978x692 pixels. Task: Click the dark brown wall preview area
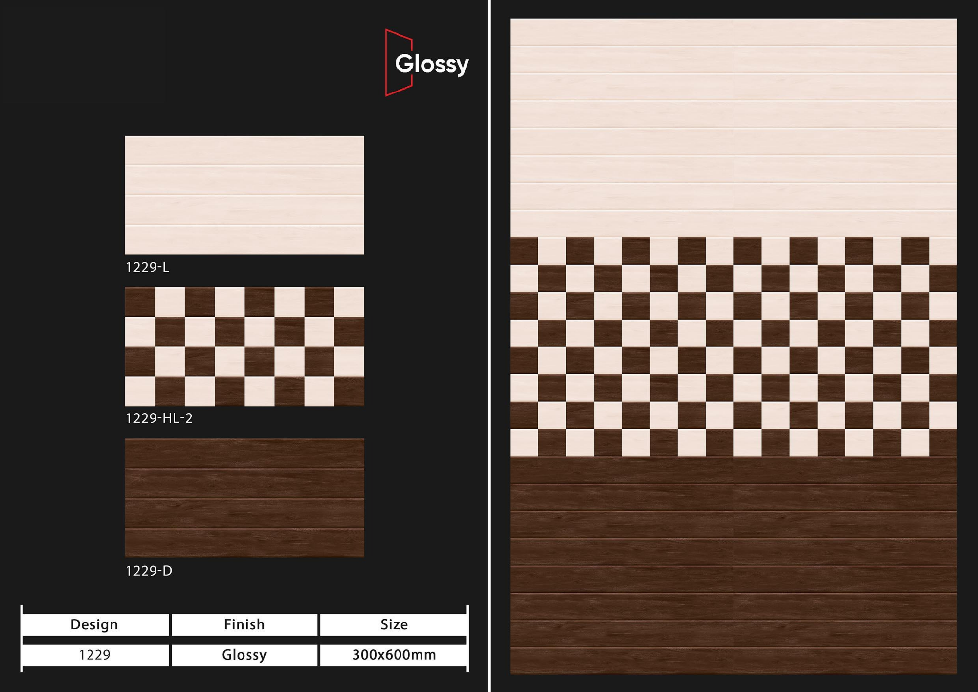(733, 565)
